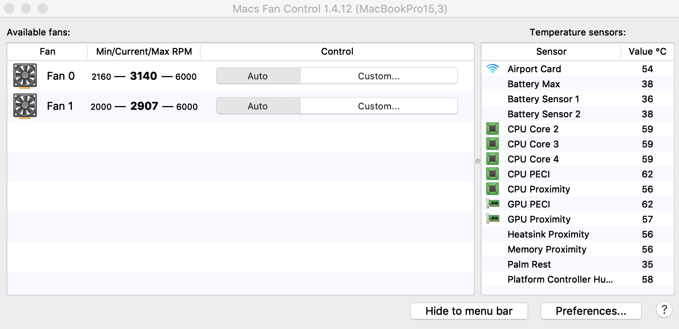Set Fan 0 control to Auto
This screenshot has width=679, height=329.
[258, 76]
